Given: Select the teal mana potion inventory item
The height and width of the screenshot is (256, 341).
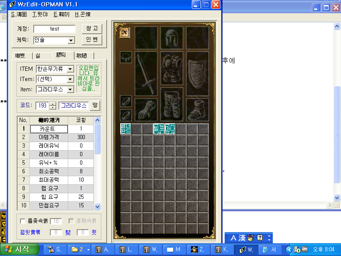Looking at the screenshot, I should click(170, 129).
